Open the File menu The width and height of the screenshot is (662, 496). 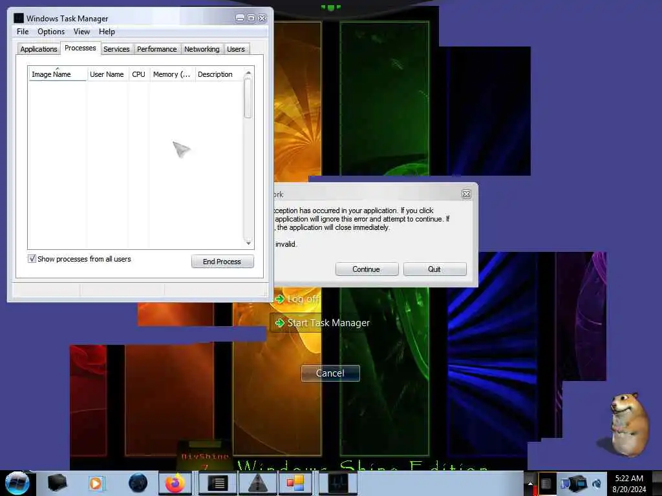point(23,32)
